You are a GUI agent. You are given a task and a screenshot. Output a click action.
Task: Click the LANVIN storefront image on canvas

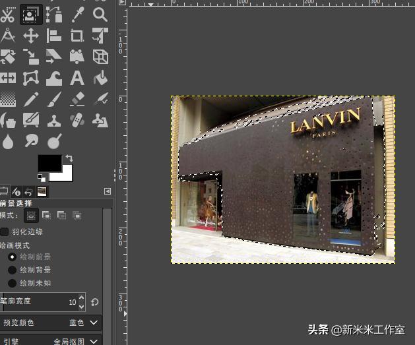pos(283,179)
